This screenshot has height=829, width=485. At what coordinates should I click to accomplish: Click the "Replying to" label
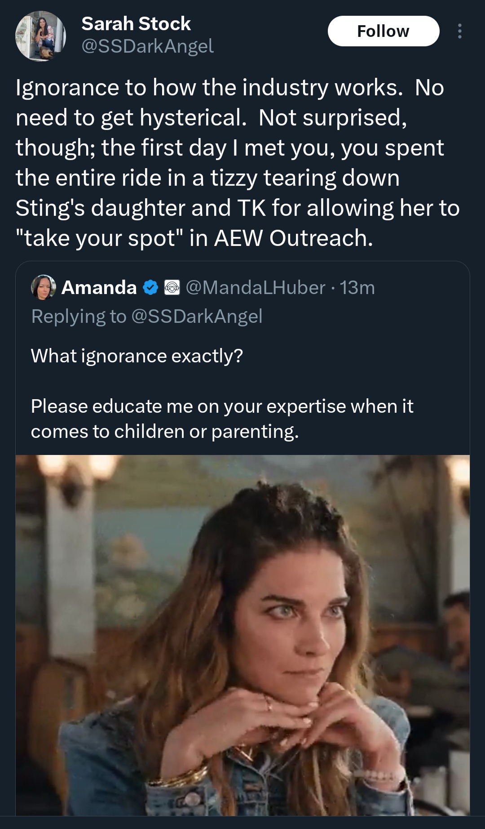79,316
